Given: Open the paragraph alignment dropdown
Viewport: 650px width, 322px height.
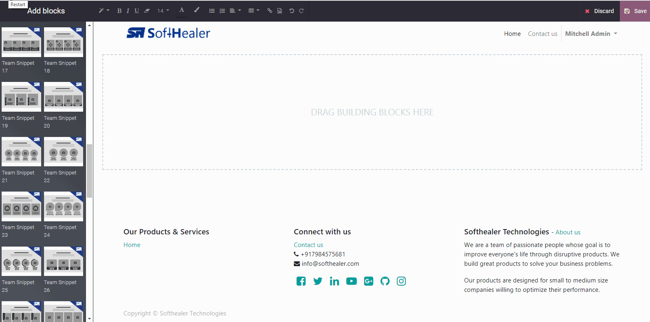Looking at the screenshot, I should (235, 11).
